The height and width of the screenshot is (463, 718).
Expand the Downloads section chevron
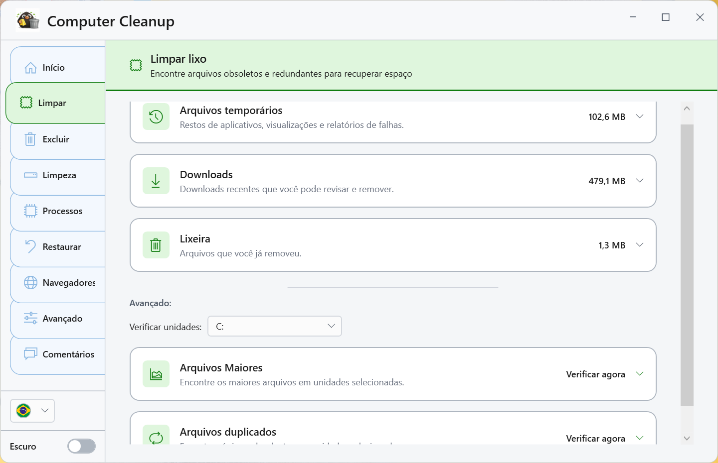(640, 181)
